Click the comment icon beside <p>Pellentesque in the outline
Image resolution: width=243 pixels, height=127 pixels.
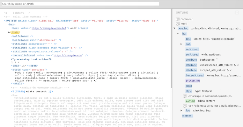[x=185, y=106]
